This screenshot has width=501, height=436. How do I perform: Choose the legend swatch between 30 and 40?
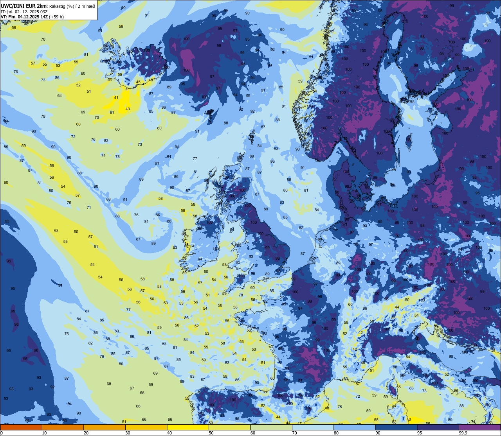click(x=146, y=427)
